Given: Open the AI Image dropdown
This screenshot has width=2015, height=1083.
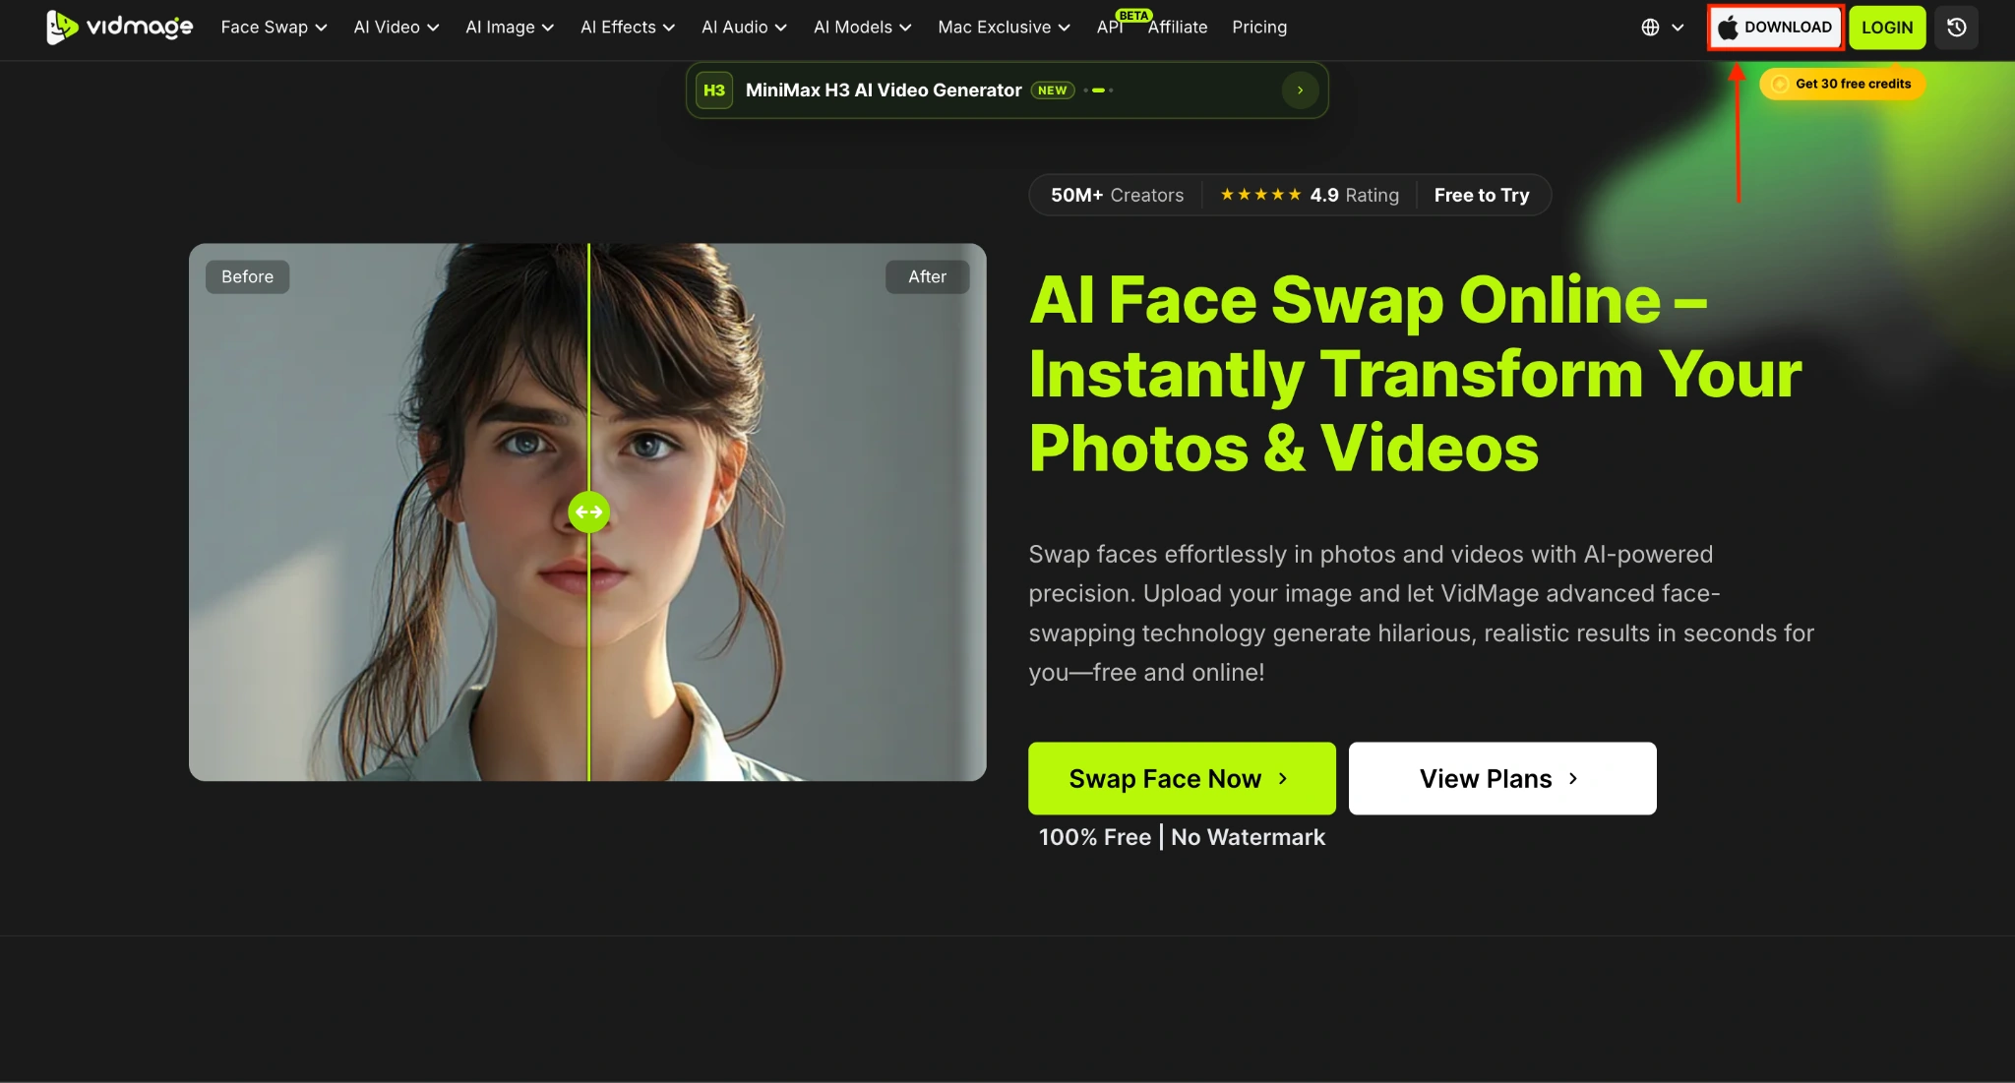Looking at the screenshot, I should coord(510,28).
